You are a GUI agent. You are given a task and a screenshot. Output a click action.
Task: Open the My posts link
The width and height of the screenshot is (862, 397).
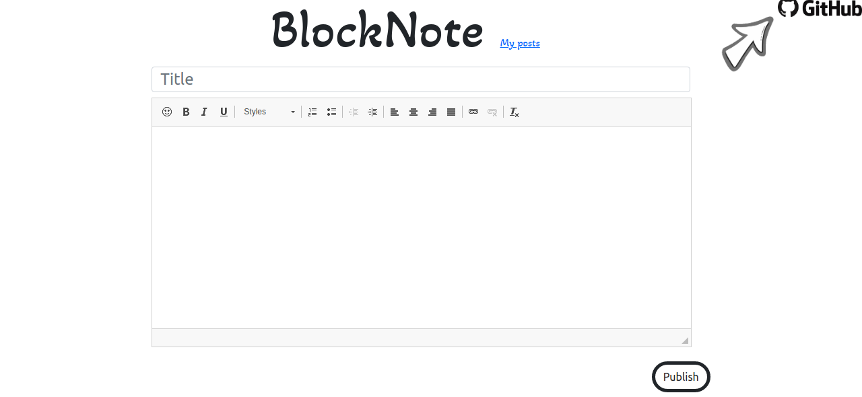(520, 43)
